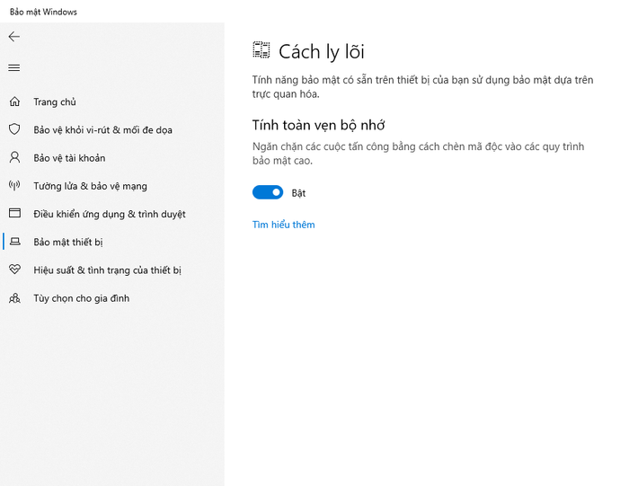The height and width of the screenshot is (486, 629).
Task: Select Điều khiển ứng dụng & trình duyệt
Action: (110, 214)
